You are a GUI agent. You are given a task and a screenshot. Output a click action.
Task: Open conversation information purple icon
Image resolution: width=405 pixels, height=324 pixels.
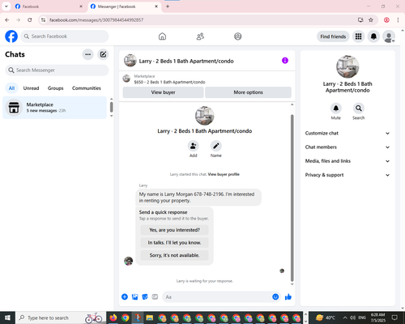tap(285, 61)
